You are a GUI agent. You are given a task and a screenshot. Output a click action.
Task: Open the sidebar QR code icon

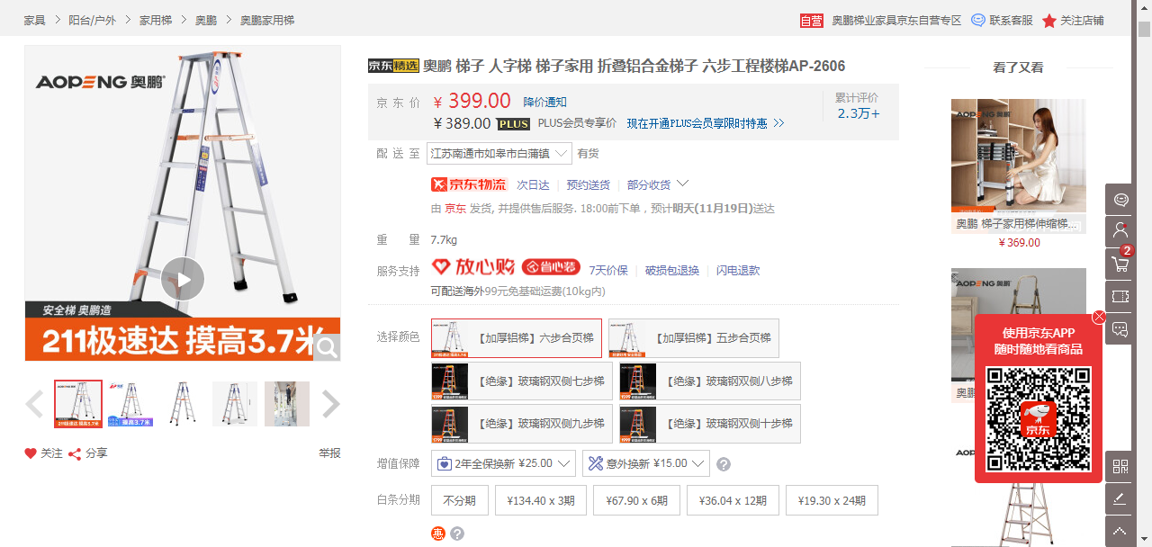point(1120,466)
